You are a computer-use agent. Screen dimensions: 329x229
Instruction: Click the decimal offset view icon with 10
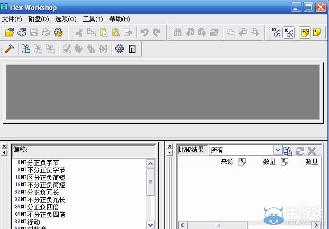276,32
